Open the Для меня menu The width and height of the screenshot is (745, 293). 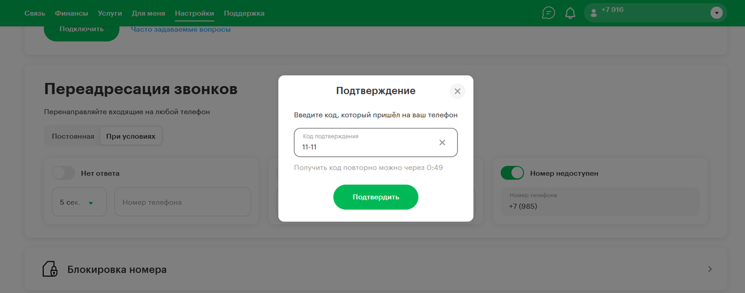pyautogui.click(x=149, y=13)
